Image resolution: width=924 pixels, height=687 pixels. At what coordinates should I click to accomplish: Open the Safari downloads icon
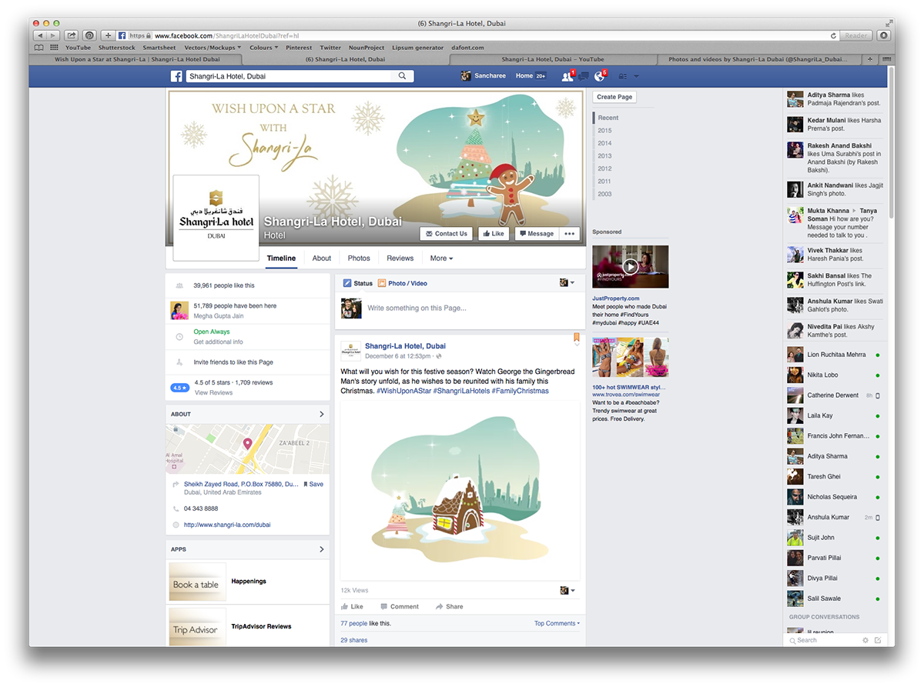tap(883, 35)
